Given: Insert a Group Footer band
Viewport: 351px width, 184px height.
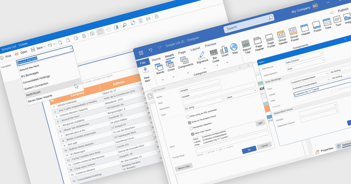Looking at the screenshot, I should point(293,31).
